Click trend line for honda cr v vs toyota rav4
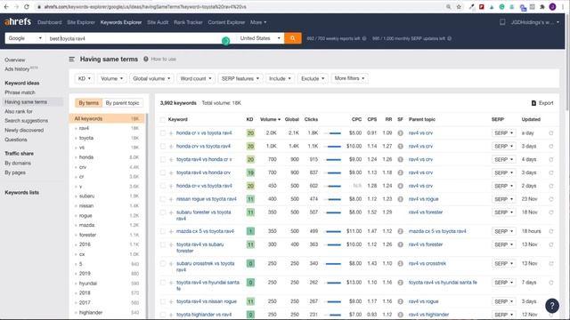 tap(333, 133)
